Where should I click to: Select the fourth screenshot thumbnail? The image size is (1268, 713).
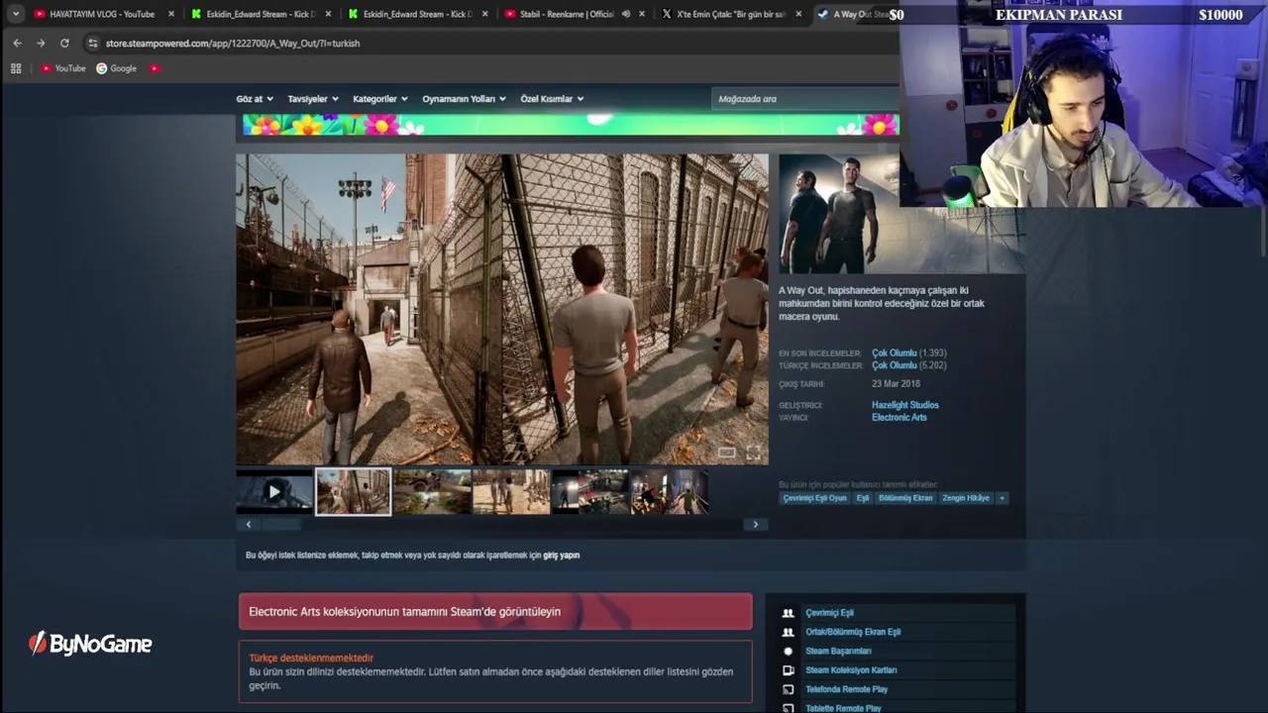tap(511, 492)
